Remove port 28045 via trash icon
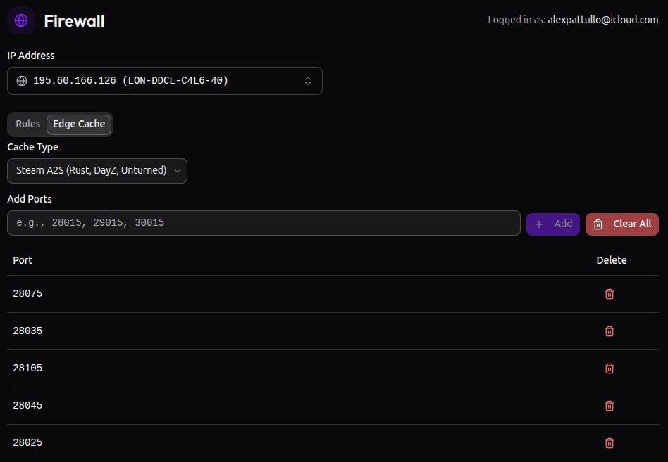This screenshot has width=668, height=462. point(610,406)
